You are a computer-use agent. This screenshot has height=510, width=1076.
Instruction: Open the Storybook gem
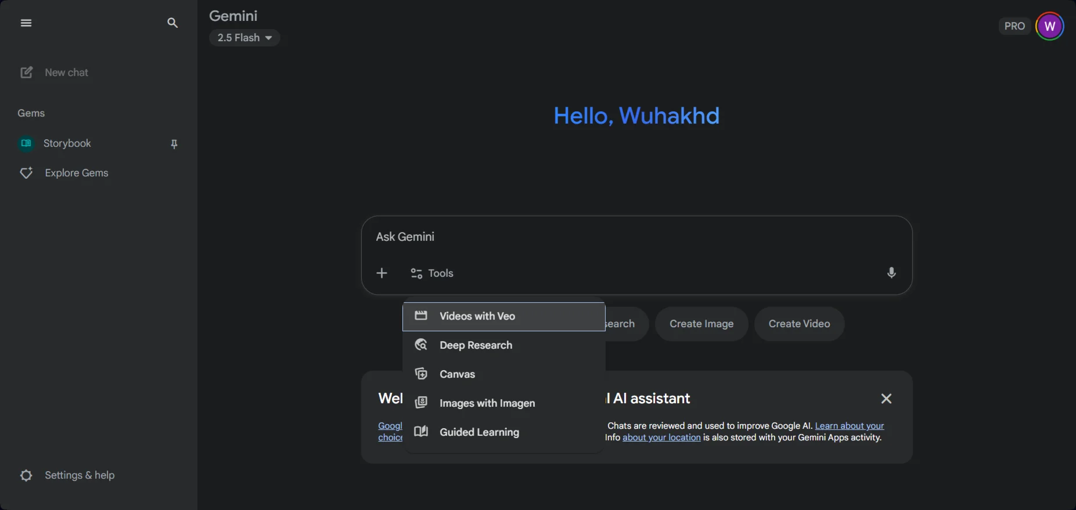(99, 143)
